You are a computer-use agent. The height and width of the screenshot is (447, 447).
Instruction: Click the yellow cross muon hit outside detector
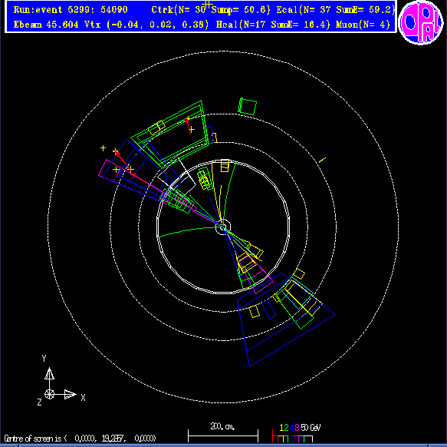[103, 148]
